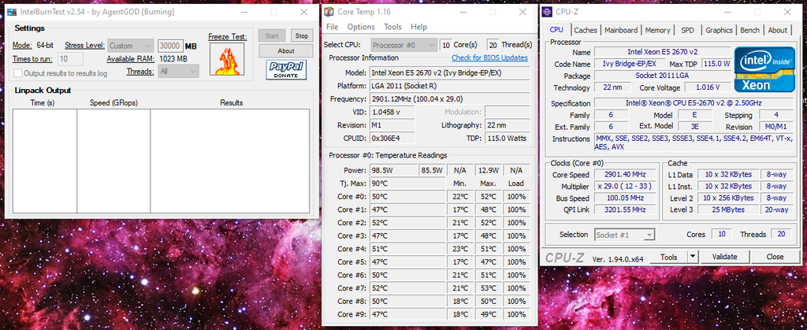Open the CPU-Z Socket selection dropdown
Viewport: 807px width, 330px height.
click(x=625, y=235)
